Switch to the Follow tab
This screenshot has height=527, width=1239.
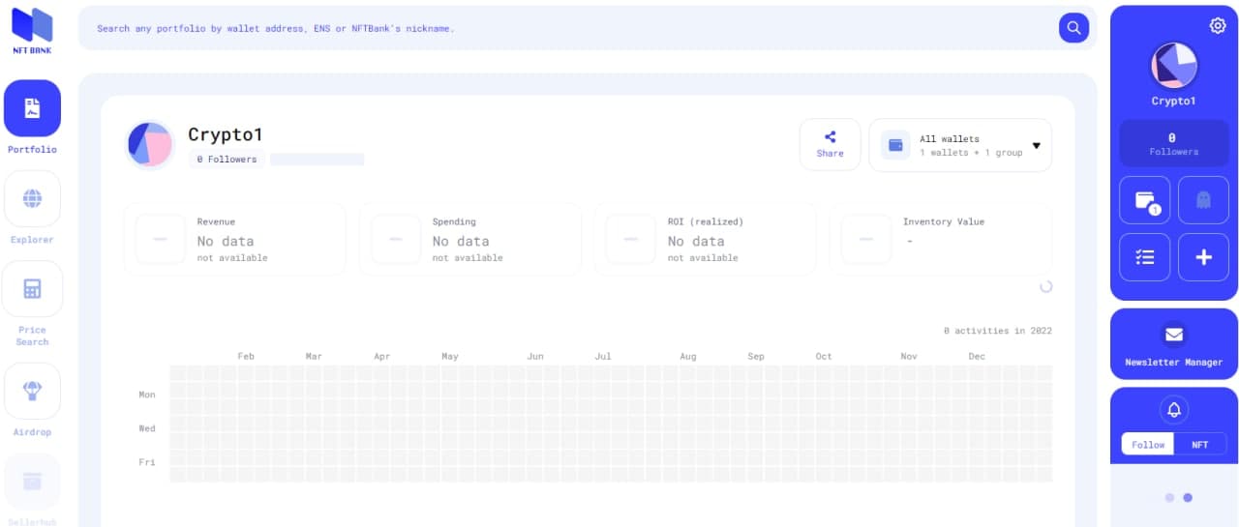(1148, 444)
